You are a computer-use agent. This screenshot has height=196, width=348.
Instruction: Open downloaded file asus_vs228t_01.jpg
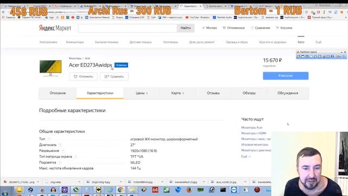coord(224,182)
